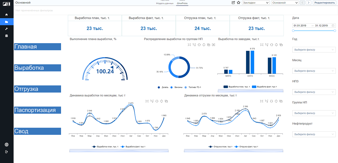Open the database icon in sidebar

coord(7,36)
